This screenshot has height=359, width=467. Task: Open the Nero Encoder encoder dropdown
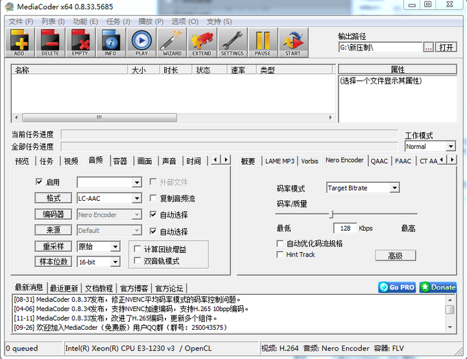(109, 214)
